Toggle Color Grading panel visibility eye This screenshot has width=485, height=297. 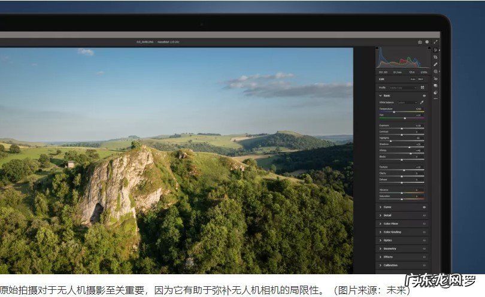coord(424,232)
